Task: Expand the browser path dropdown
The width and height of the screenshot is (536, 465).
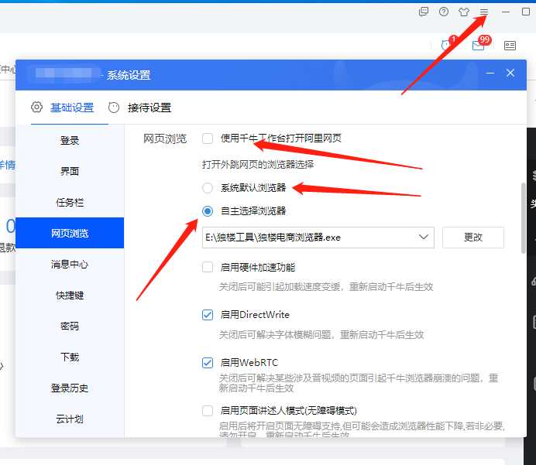Action: coord(424,237)
